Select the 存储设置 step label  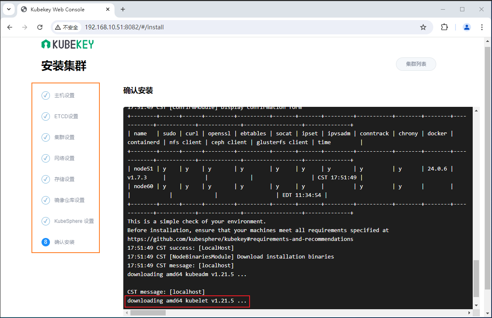[64, 179]
